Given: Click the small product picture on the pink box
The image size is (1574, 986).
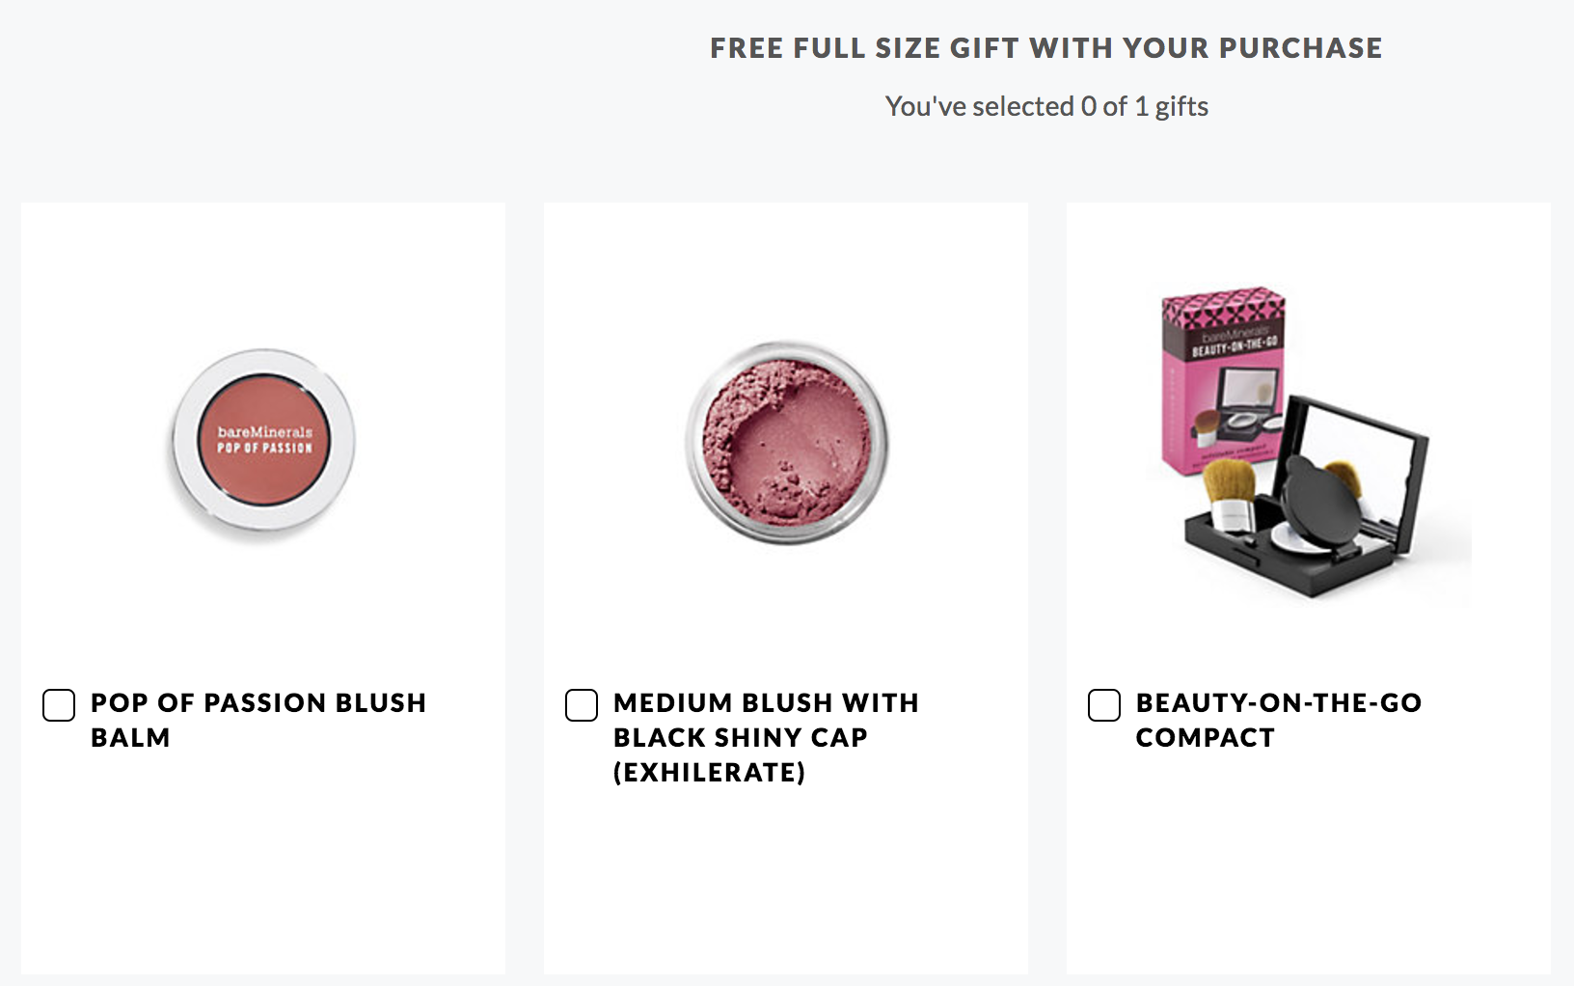Looking at the screenshot, I should (x=1237, y=408).
